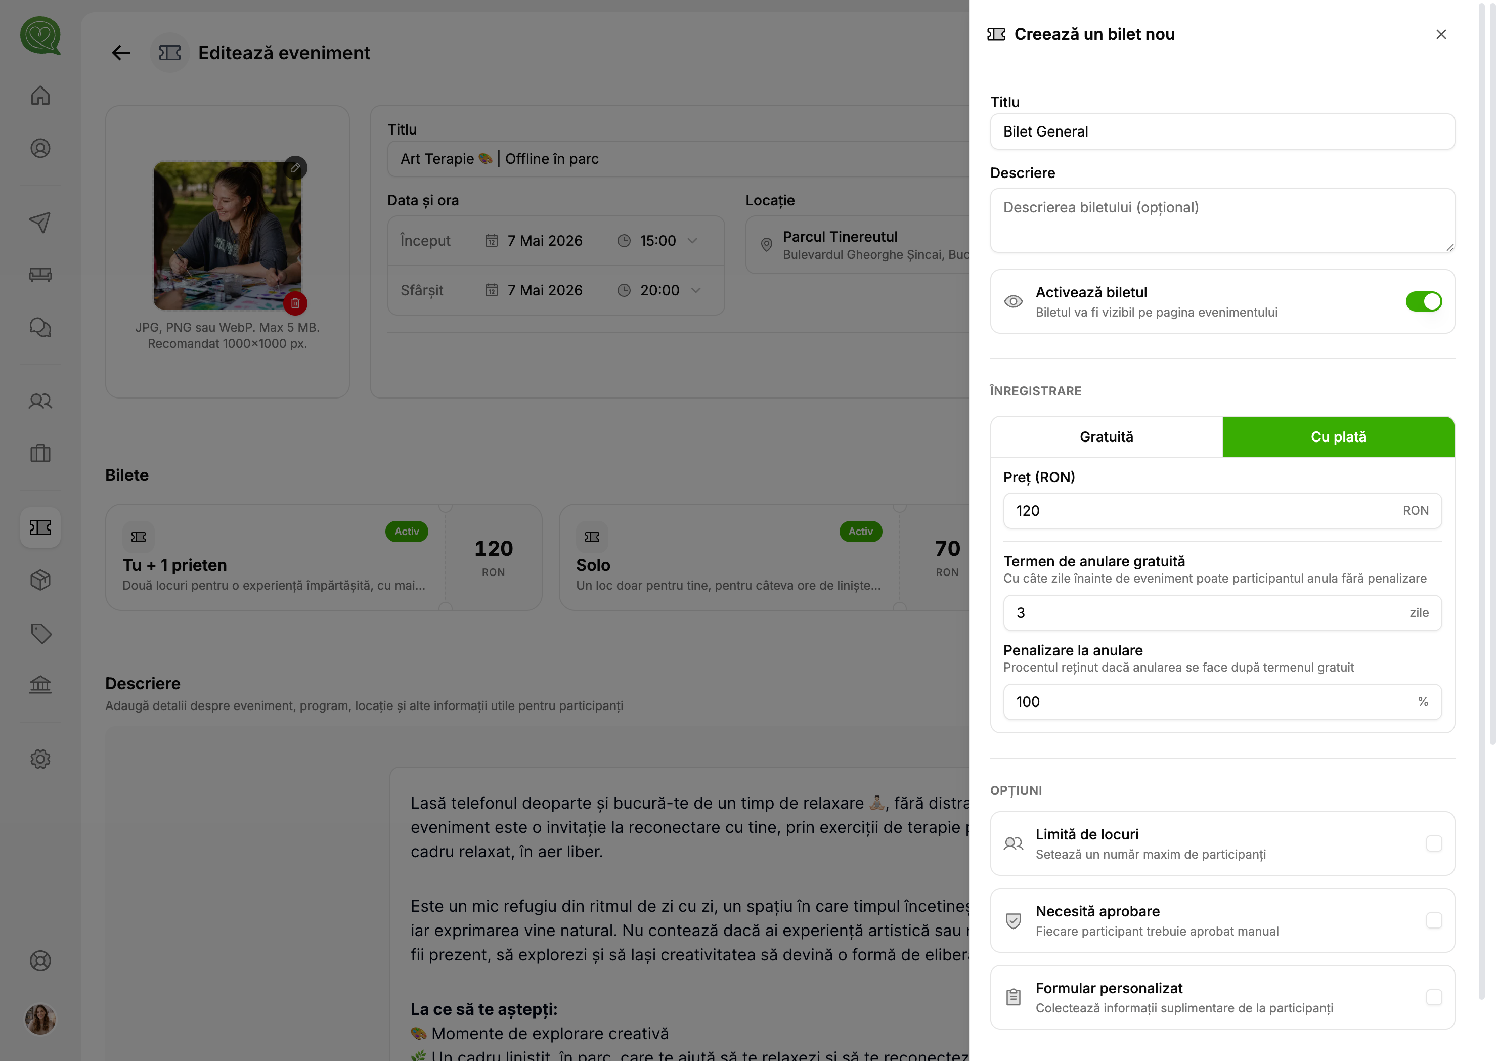Delete event image with red trash icon

pyautogui.click(x=295, y=303)
